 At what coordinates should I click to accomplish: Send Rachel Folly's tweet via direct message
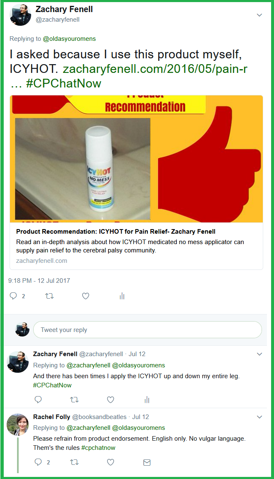[x=147, y=462]
